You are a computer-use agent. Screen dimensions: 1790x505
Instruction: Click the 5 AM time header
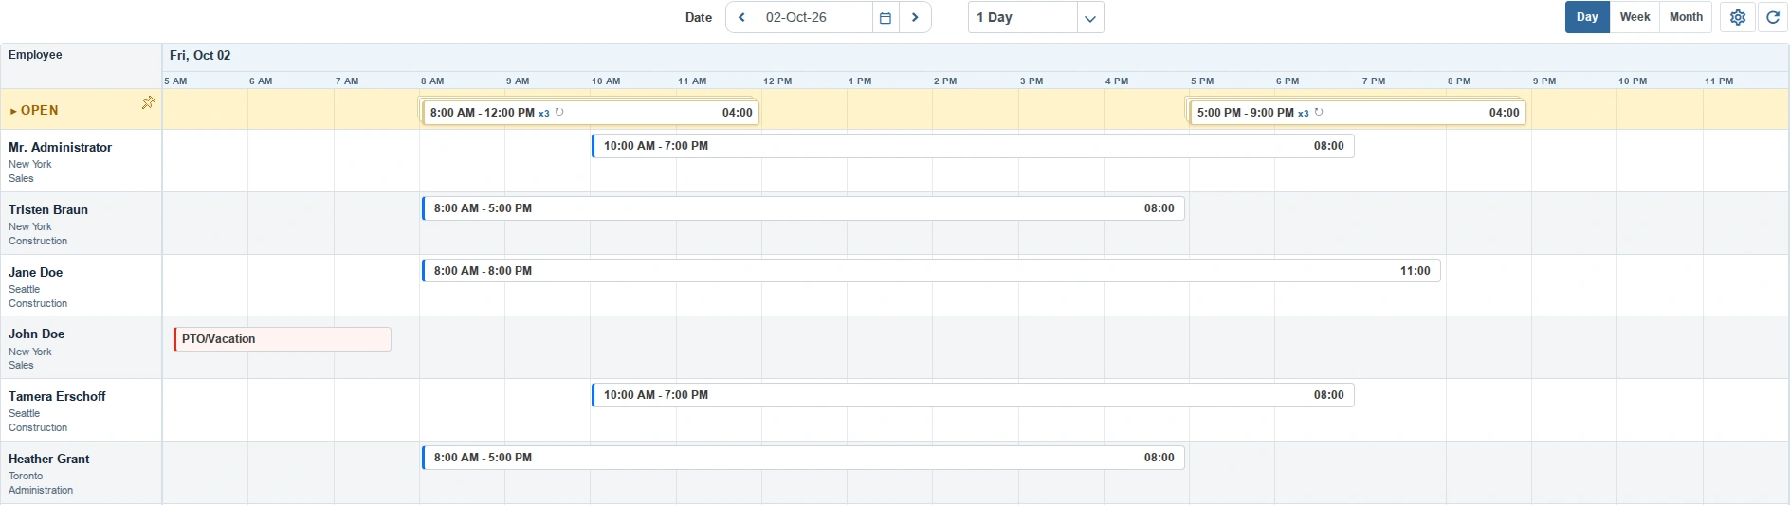pyautogui.click(x=175, y=81)
